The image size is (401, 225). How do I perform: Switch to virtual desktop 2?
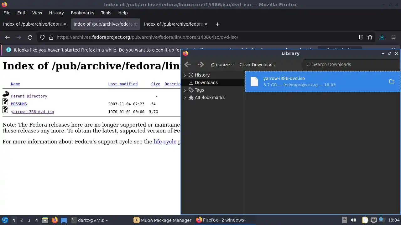pyautogui.click(x=21, y=220)
